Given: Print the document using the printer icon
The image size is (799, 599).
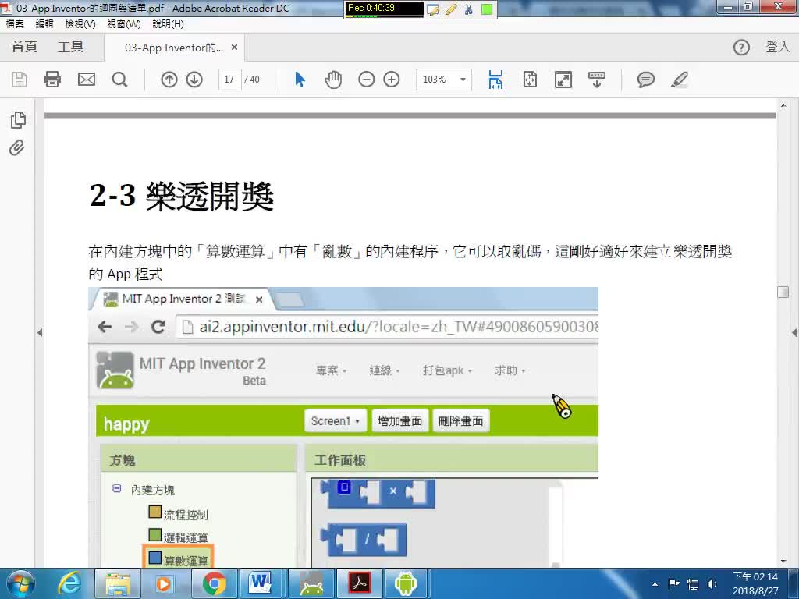Looking at the screenshot, I should [51, 79].
